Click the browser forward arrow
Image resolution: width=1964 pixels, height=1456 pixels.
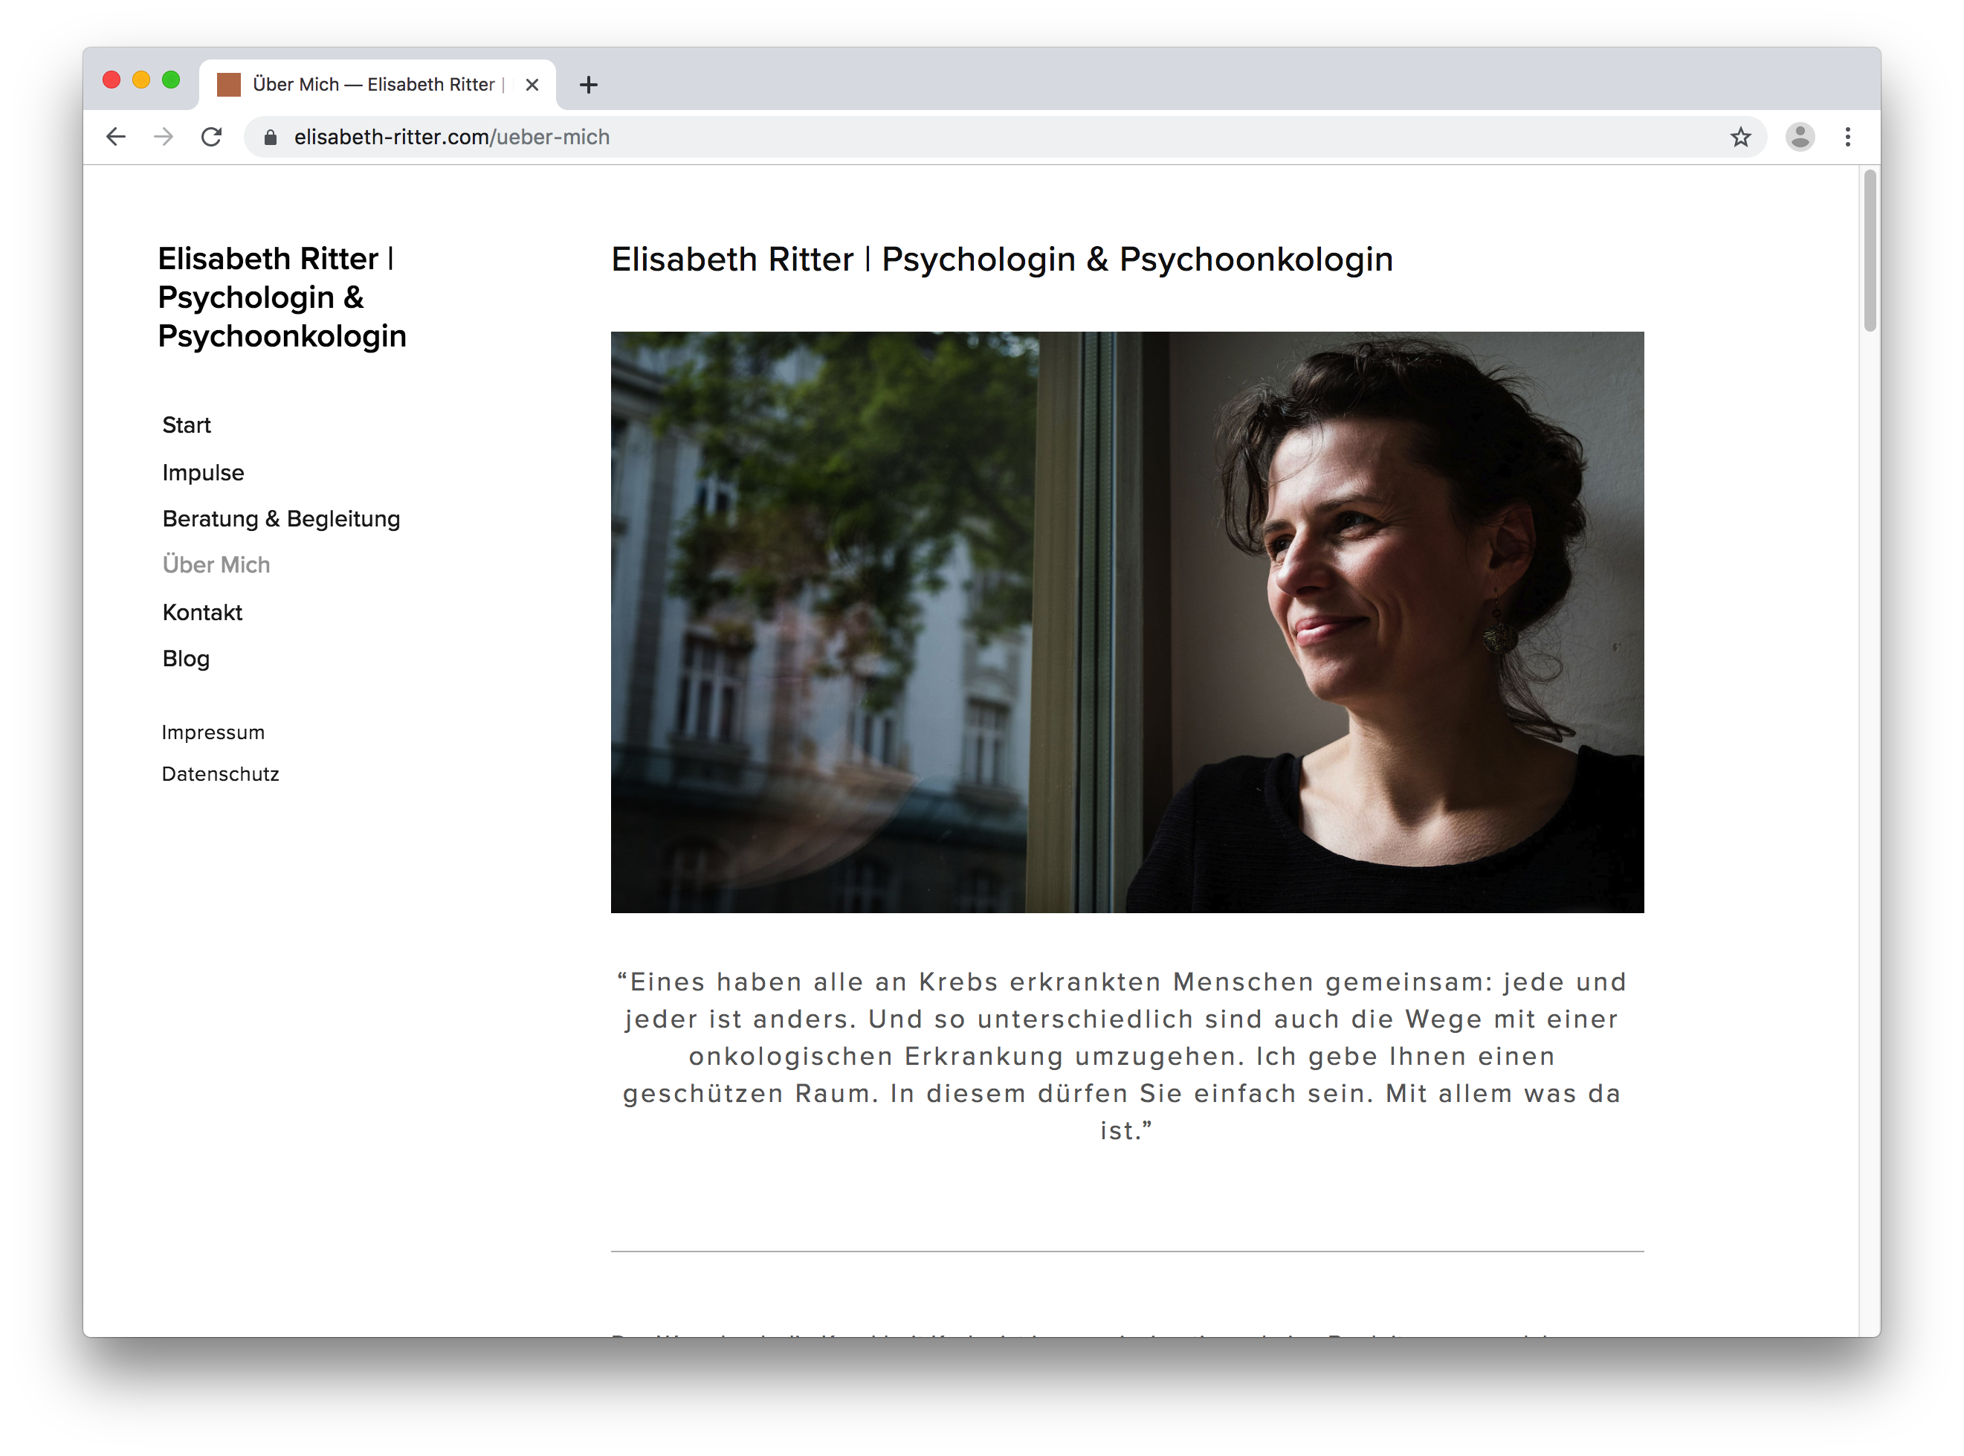click(x=164, y=137)
